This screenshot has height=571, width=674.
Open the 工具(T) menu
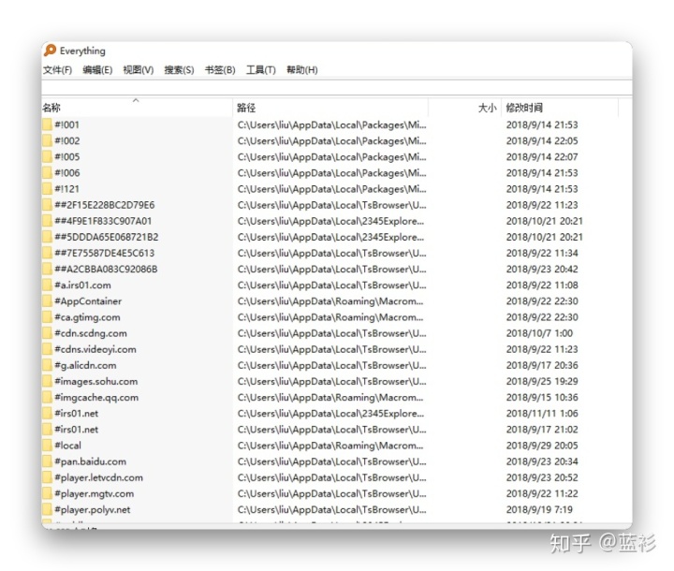[x=260, y=69]
